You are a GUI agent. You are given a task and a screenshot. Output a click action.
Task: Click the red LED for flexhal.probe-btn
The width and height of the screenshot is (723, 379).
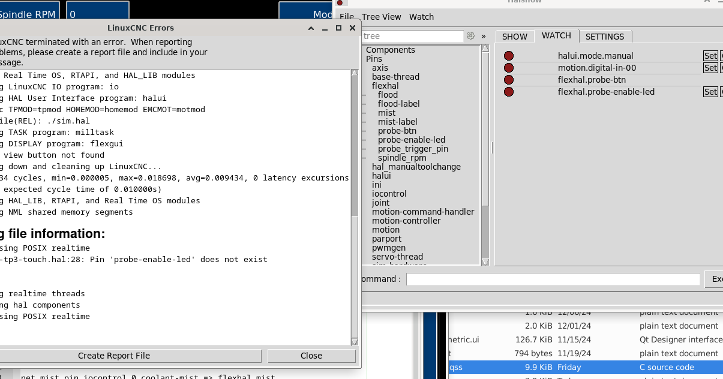tap(509, 80)
